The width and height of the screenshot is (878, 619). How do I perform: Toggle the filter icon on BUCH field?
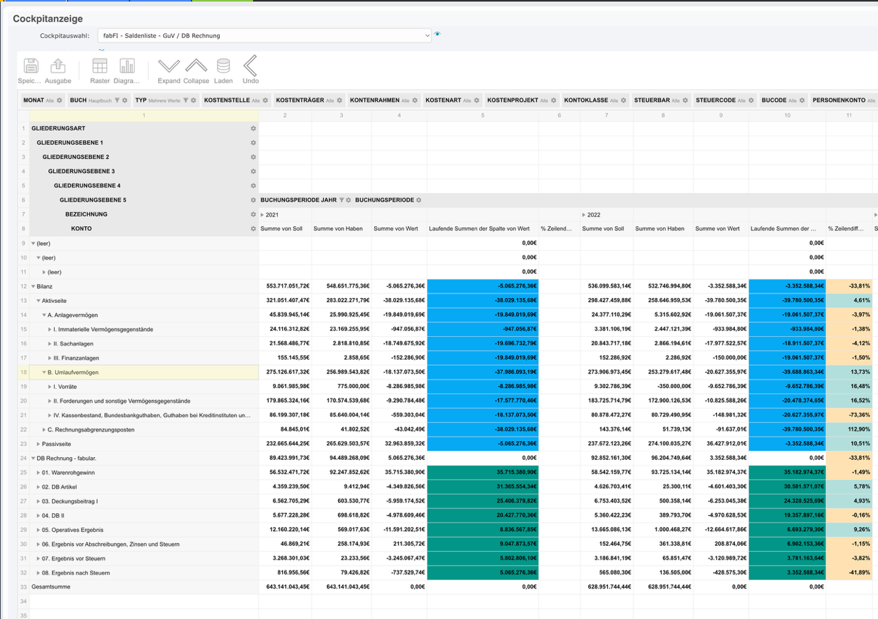[x=118, y=100]
